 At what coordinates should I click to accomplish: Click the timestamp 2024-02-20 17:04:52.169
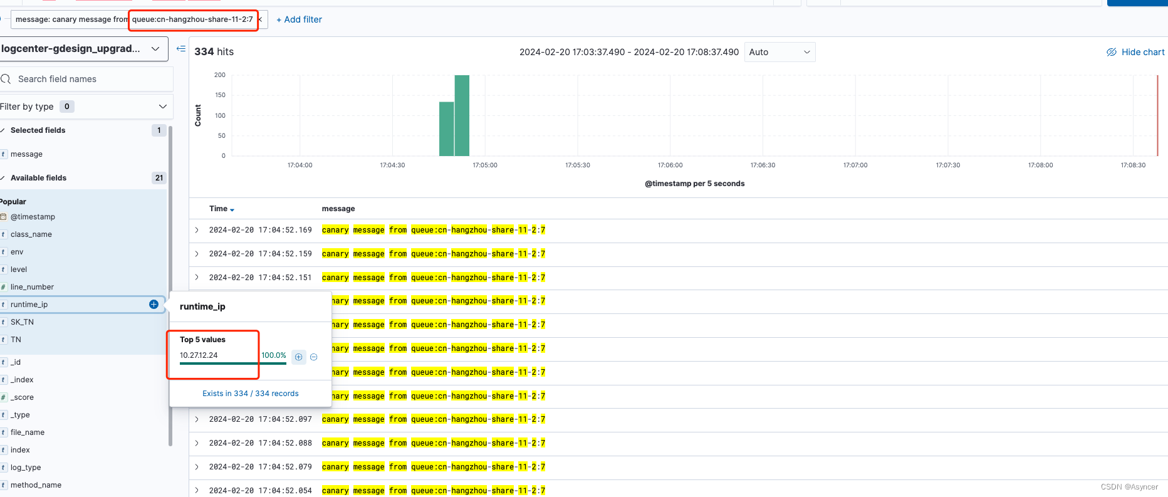[x=261, y=230]
